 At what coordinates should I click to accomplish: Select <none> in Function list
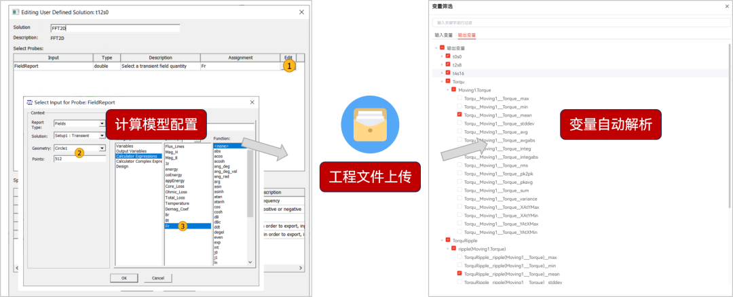230,146
